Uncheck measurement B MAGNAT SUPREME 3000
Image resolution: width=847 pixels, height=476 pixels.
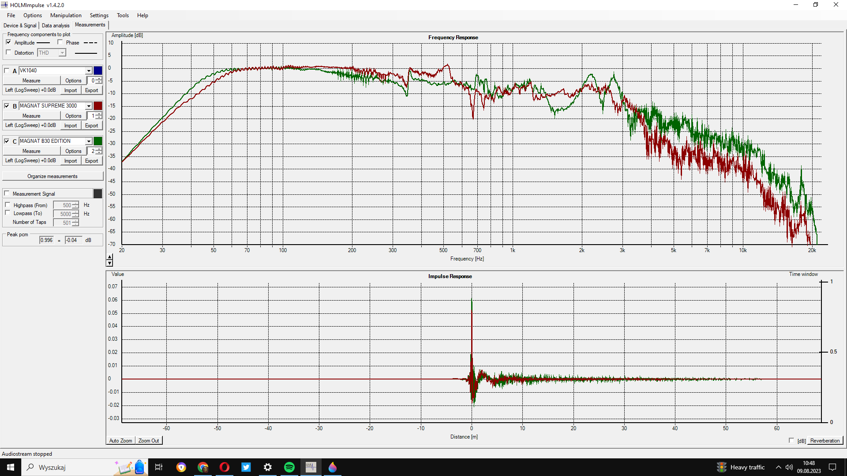pyautogui.click(x=7, y=106)
